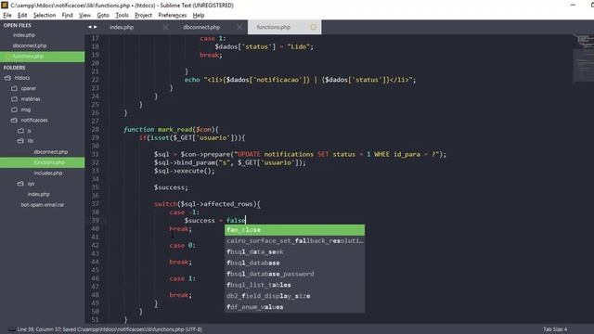Viewport: 594px width, 334px height.
Task: Open the View menu
Action: tap(84, 15)
